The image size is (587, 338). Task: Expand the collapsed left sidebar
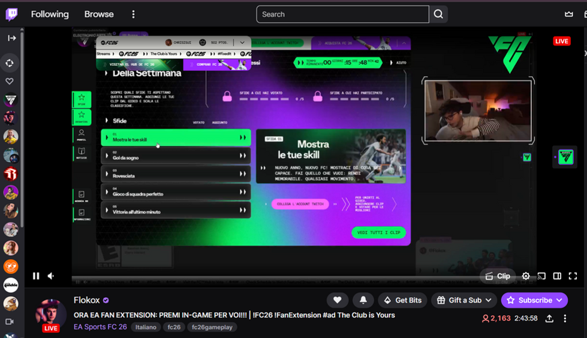click(11, 38)
